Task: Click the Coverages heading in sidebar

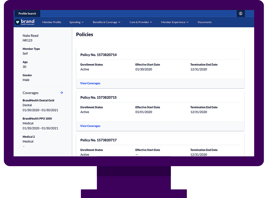Action: (31, 93)
